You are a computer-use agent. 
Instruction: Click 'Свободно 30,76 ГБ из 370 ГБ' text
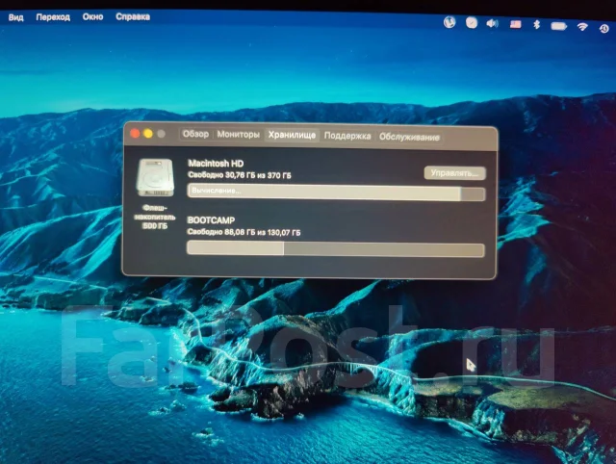pyautogui.click(x=240, y=175)
